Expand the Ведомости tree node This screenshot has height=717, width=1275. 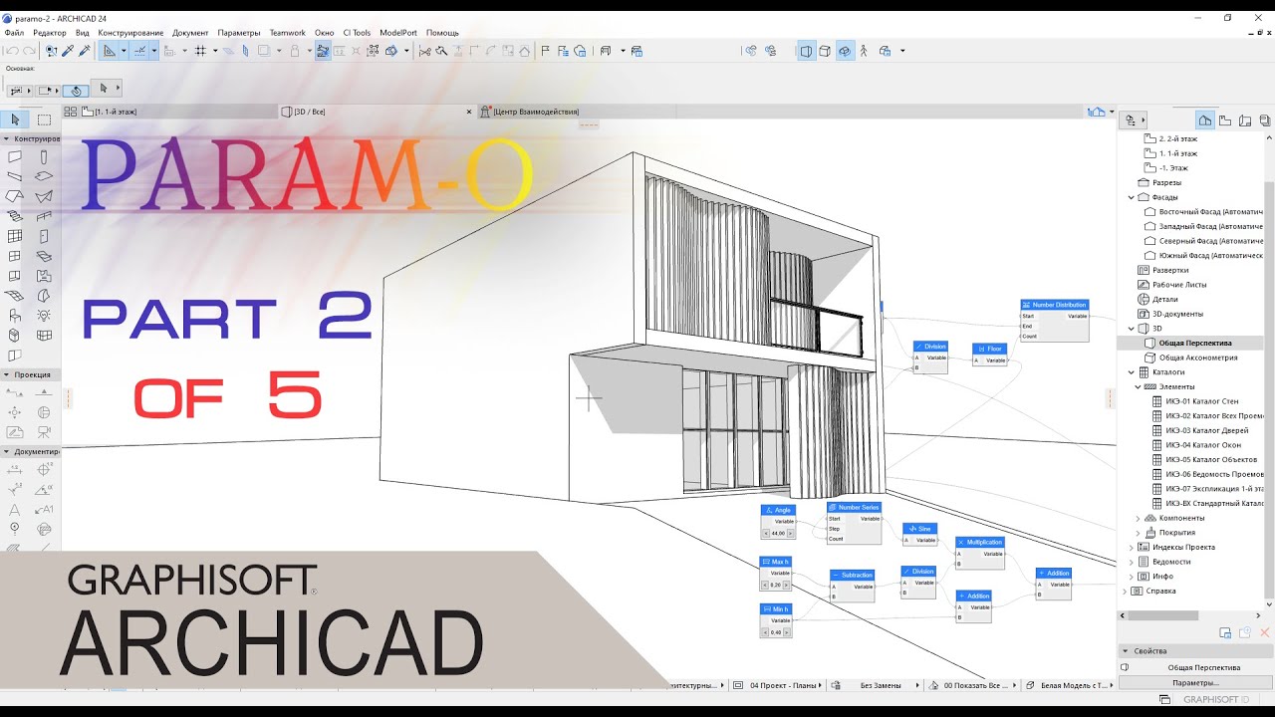pos(1132,562)
